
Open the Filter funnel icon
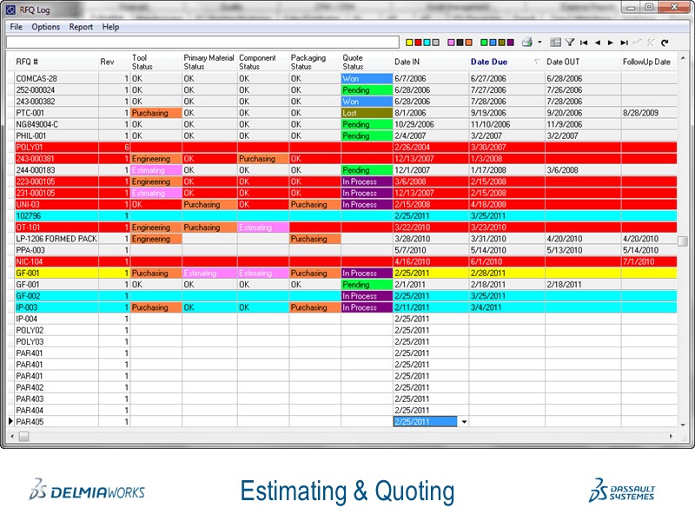pyautogui.click(x=572, y=42)
